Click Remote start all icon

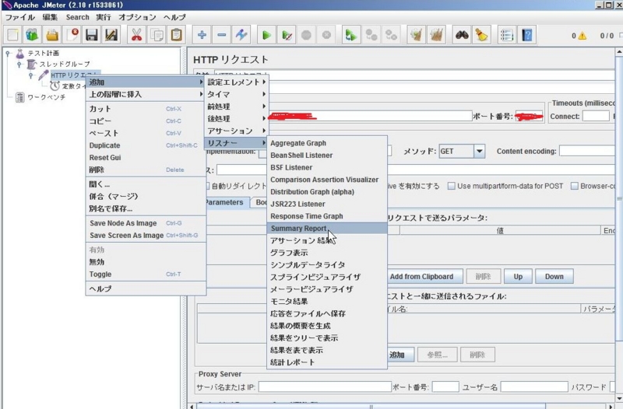[351, 35]
